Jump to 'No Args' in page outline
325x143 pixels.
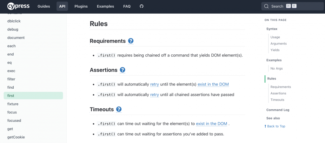tap(276, 69)
